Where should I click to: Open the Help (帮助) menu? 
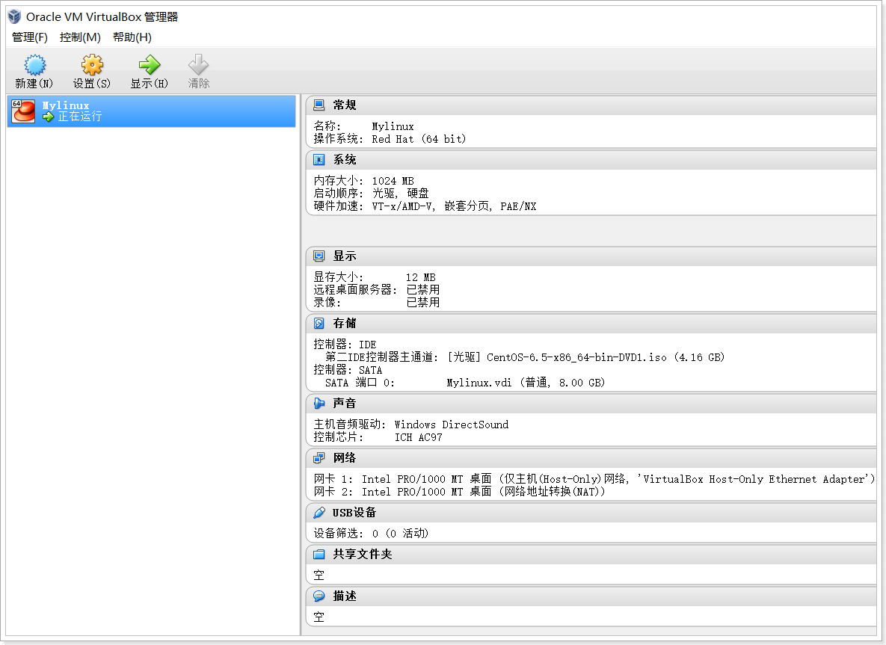point(132,37)
